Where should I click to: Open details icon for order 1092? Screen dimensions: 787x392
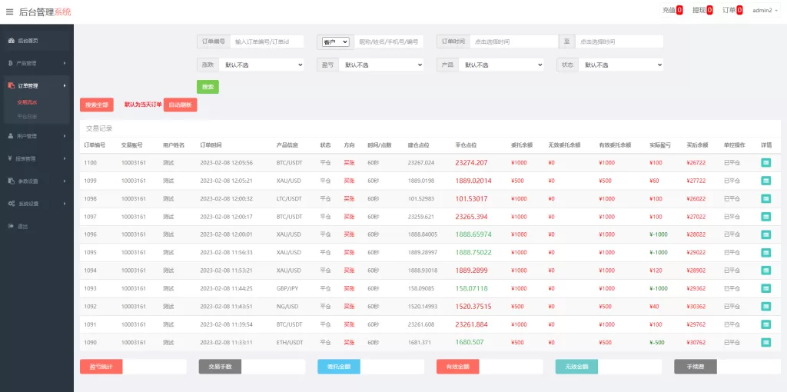pos(766,306)
